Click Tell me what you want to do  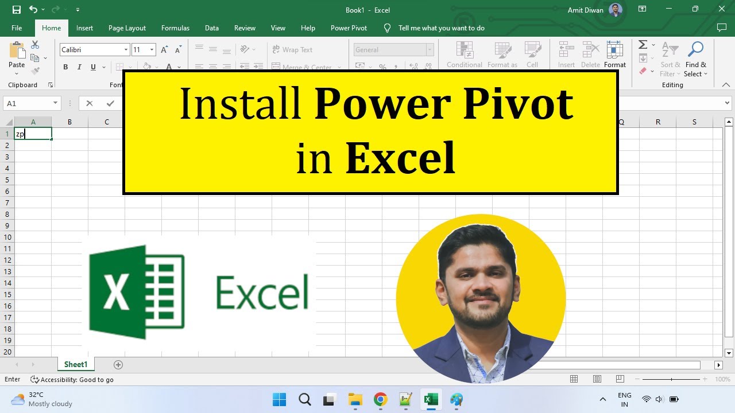pos(441,28)
